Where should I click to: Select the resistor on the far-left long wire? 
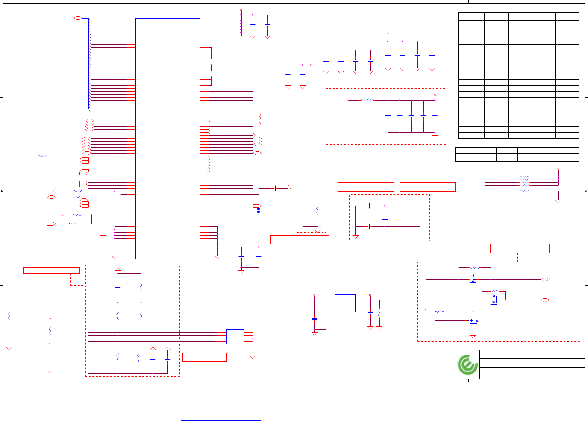(x=43, y=156)
